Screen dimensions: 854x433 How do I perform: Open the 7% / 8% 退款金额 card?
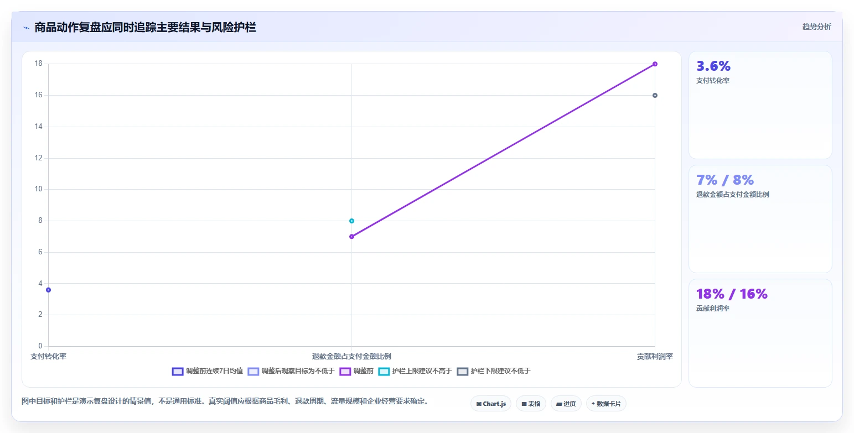point(760,219)
